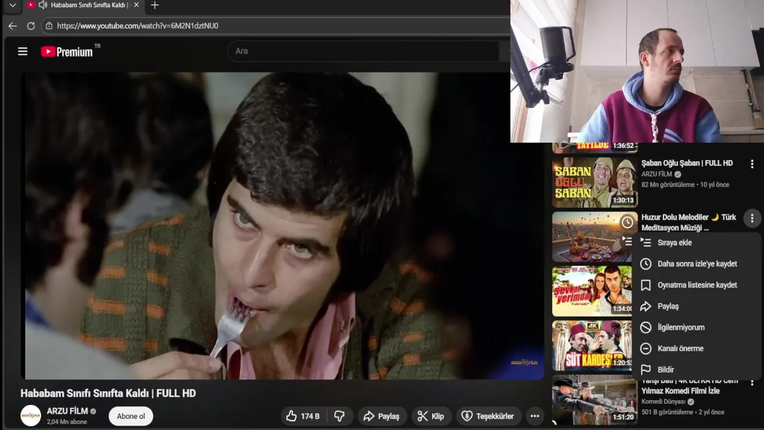Close the Hababam Sınıfı browser tab
The height and width of the screenshot is (430, 764).
(136, 5)
